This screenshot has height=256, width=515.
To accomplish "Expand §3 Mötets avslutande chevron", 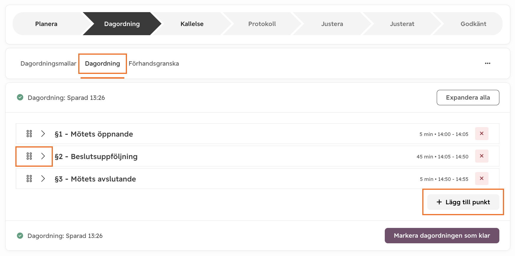I will 43,179.
